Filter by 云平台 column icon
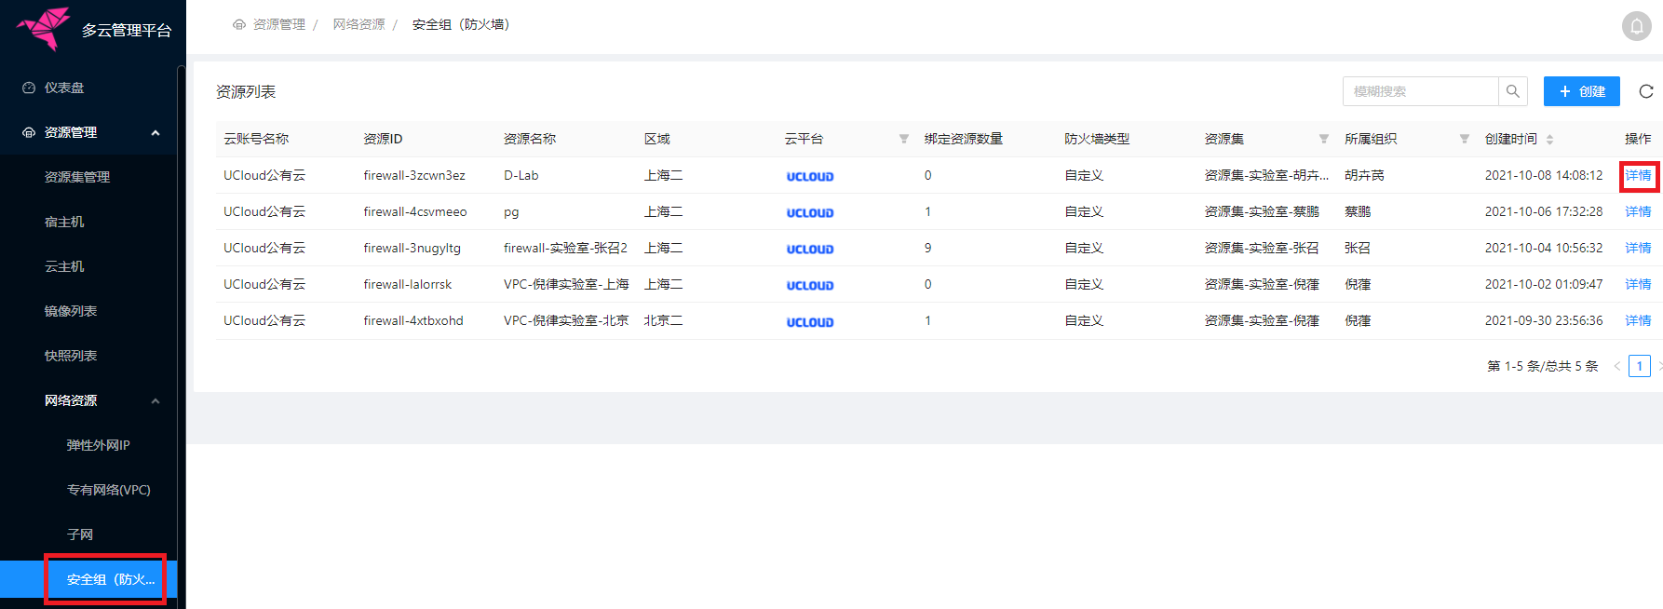The height and width of the screenshot is (609, 1663). (903, 139)
